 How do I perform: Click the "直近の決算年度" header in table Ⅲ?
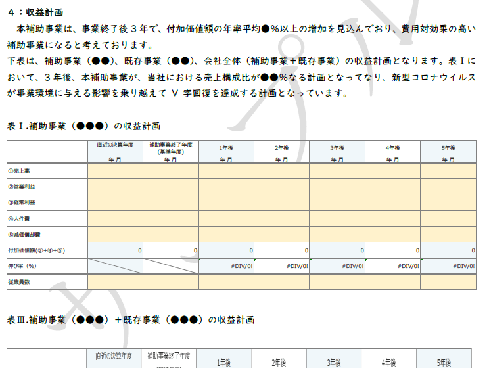point(114,356)
